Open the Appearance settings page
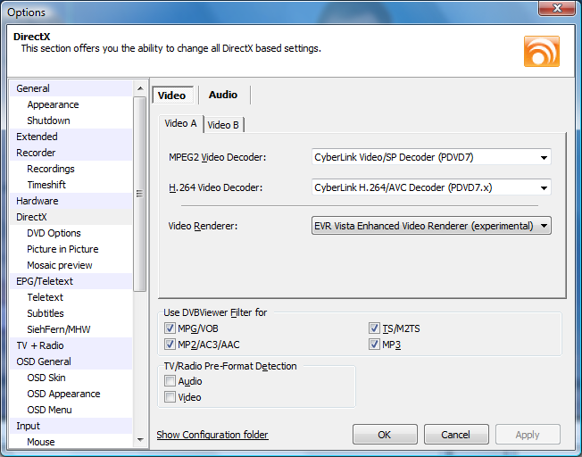This screenshot has height=457, width=582. coord(71,104)
